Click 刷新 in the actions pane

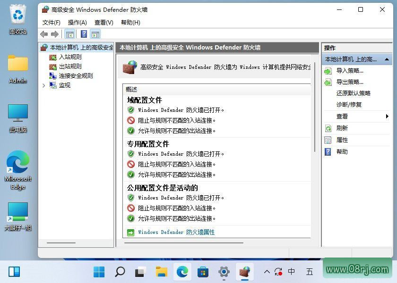(x=342, y=128)
